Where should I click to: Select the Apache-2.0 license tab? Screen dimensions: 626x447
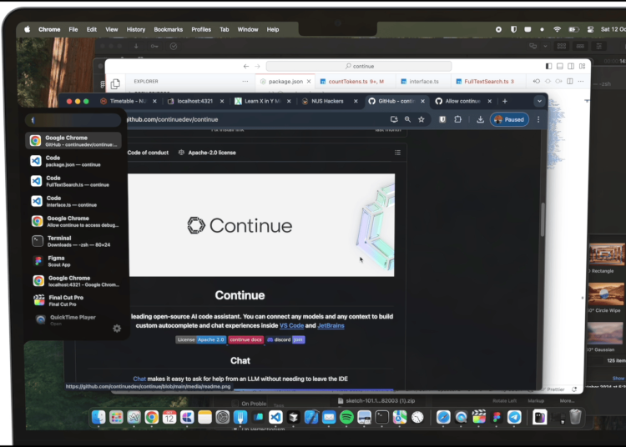[x=207, y=153]
